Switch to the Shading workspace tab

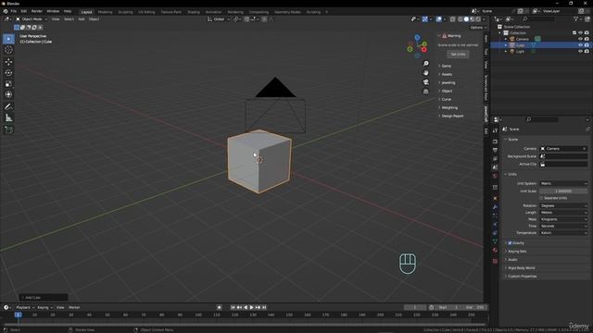coord(194,12)
